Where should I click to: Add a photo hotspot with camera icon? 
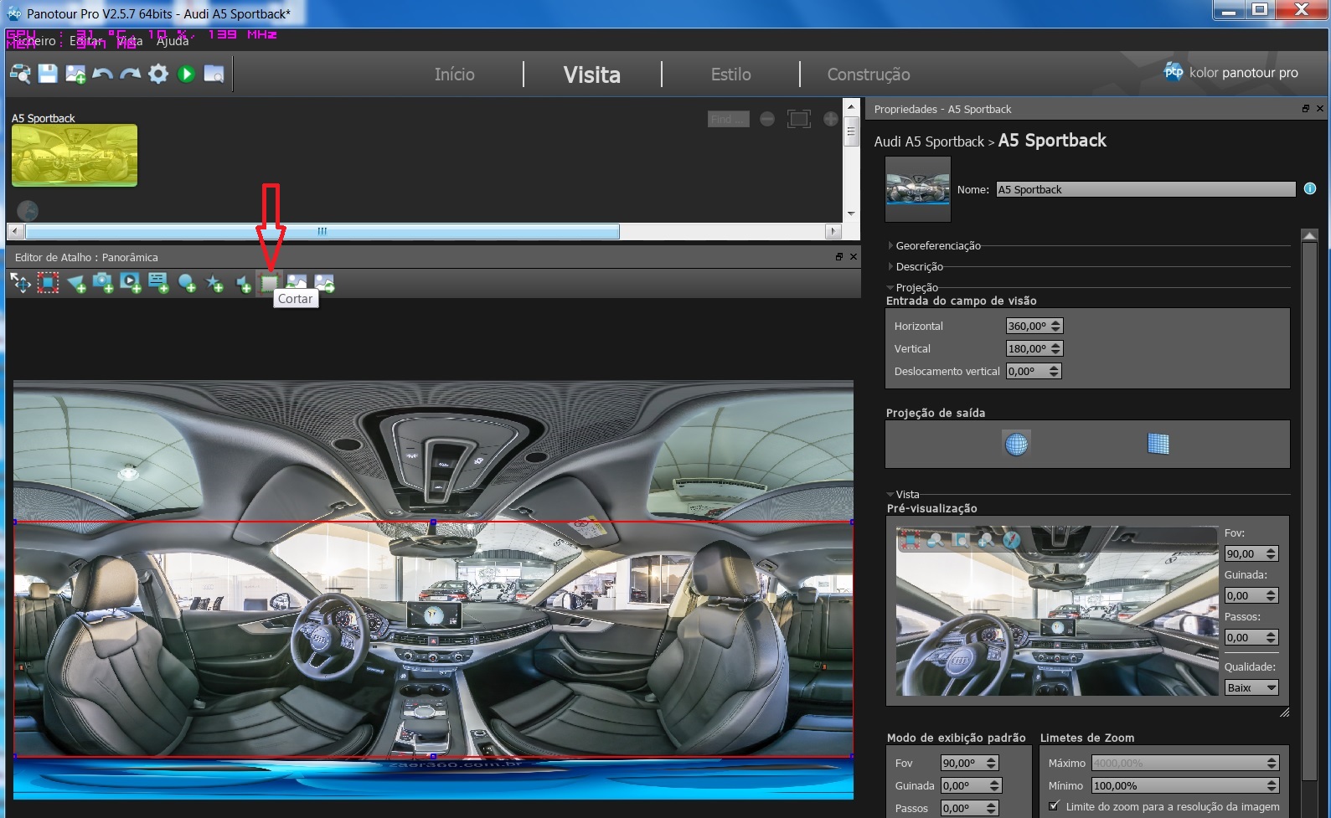[x=103, y=284]
